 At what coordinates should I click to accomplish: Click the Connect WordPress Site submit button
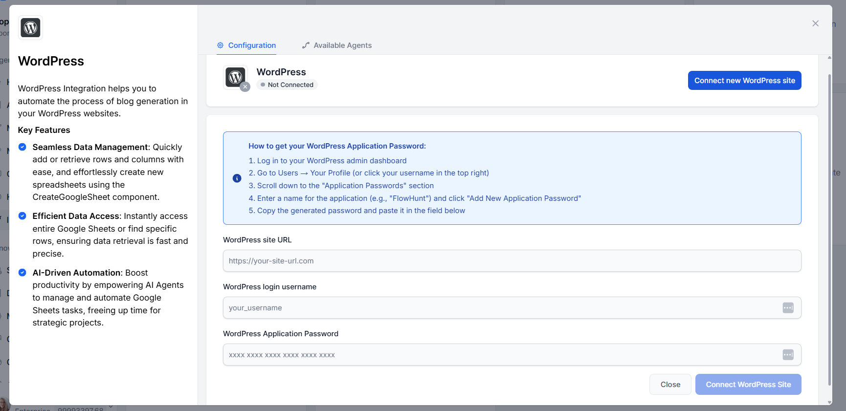coord(748,385)
